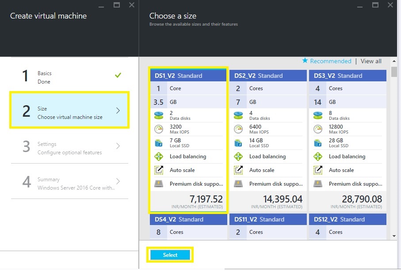
Task: Click the size list scrollbar thumb
Action: tap(394, 72)
